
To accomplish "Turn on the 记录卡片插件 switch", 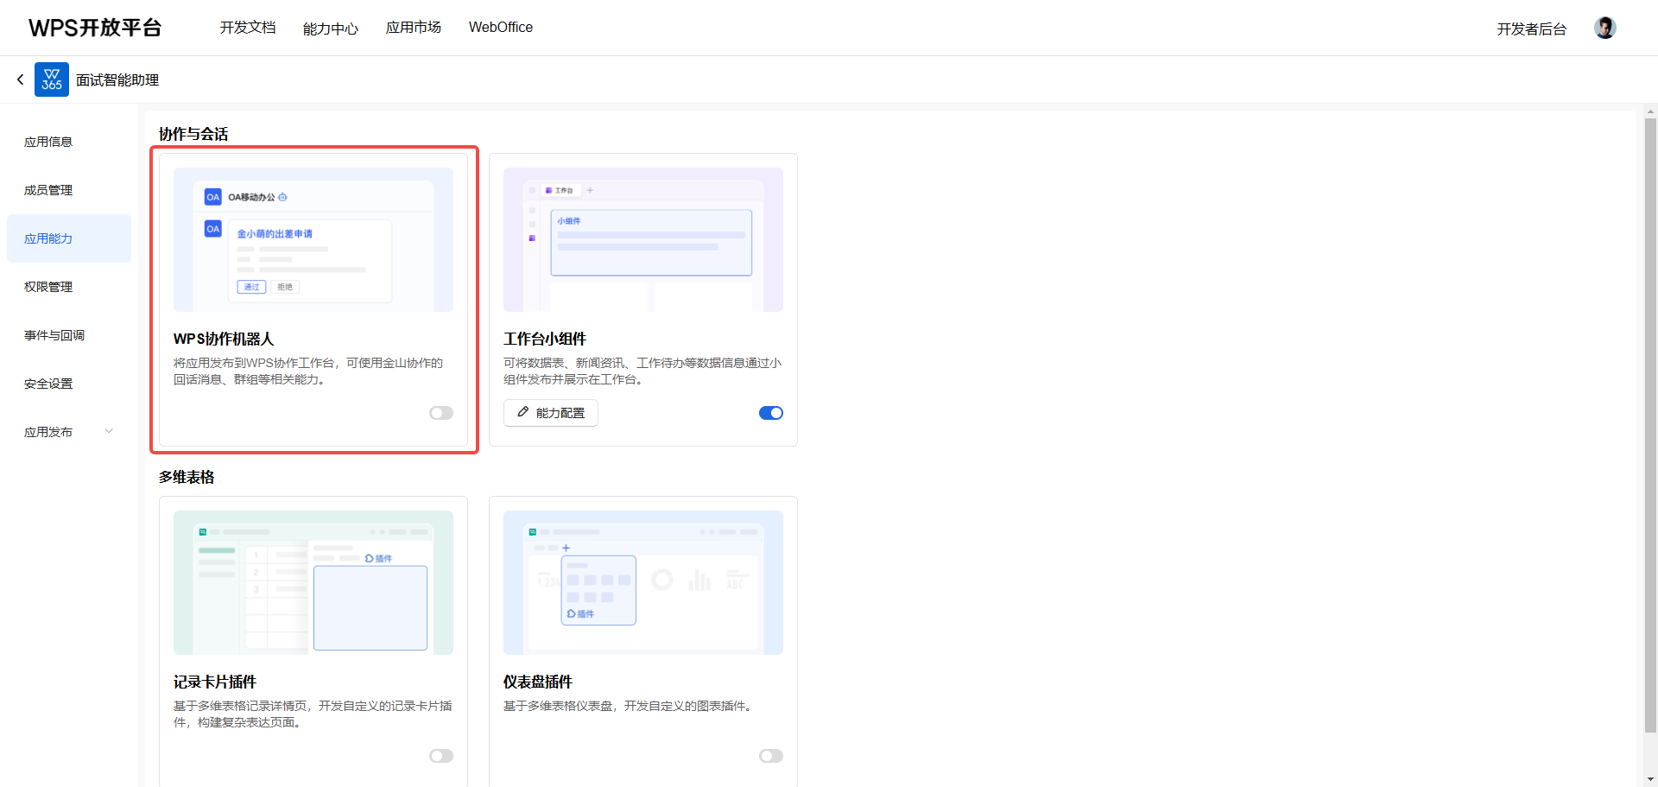I will point(441,756).
